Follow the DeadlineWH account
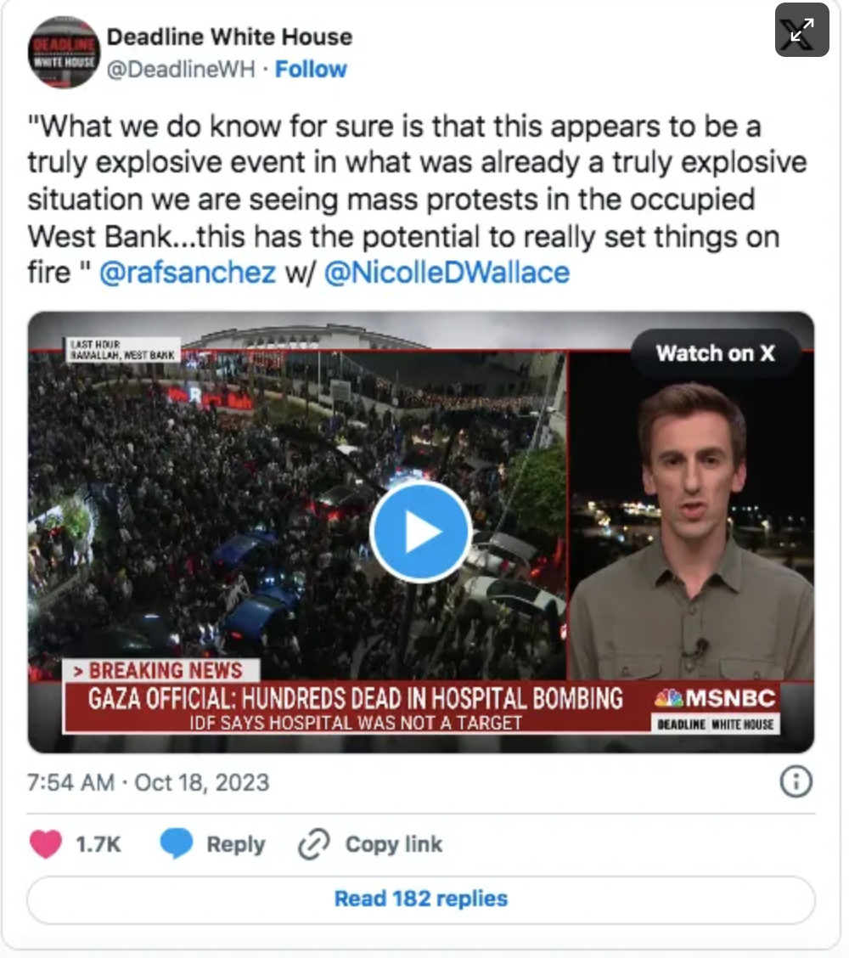Screen dimensions: 849x958 click(x=311, y=69)
